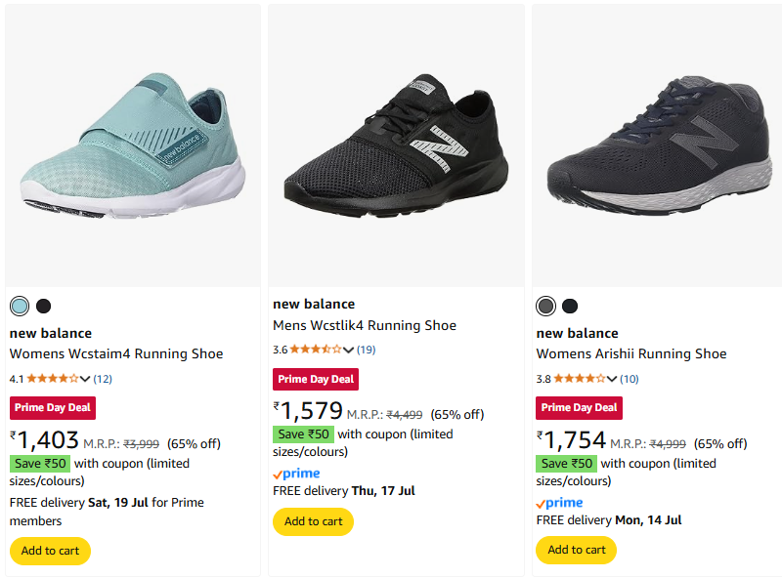Screen dimensions: 782x578
Task: Click Prime Day Deal badge on Arishii
Action: (579, 407)
